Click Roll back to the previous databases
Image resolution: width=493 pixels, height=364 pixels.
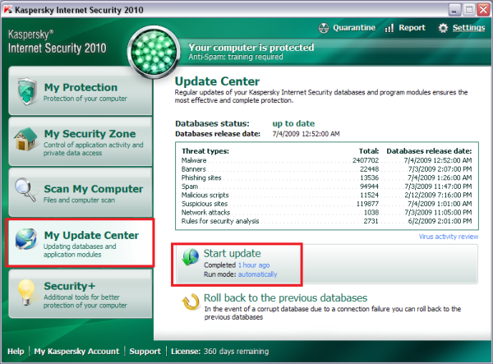[285, 297]
